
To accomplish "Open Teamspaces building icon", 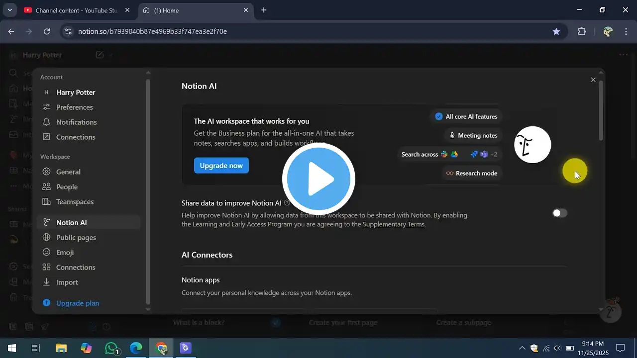I will [46, 202].
